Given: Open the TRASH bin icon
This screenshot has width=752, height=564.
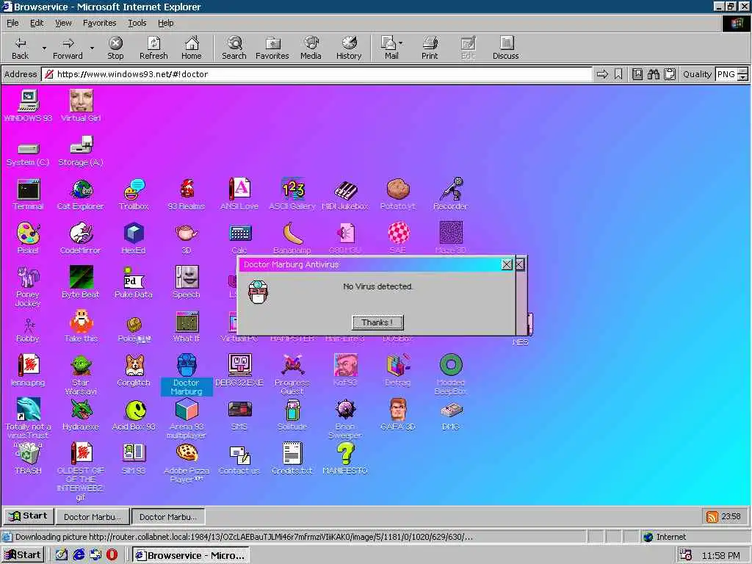Looking at the screenshot, I should tap(28, 458).
